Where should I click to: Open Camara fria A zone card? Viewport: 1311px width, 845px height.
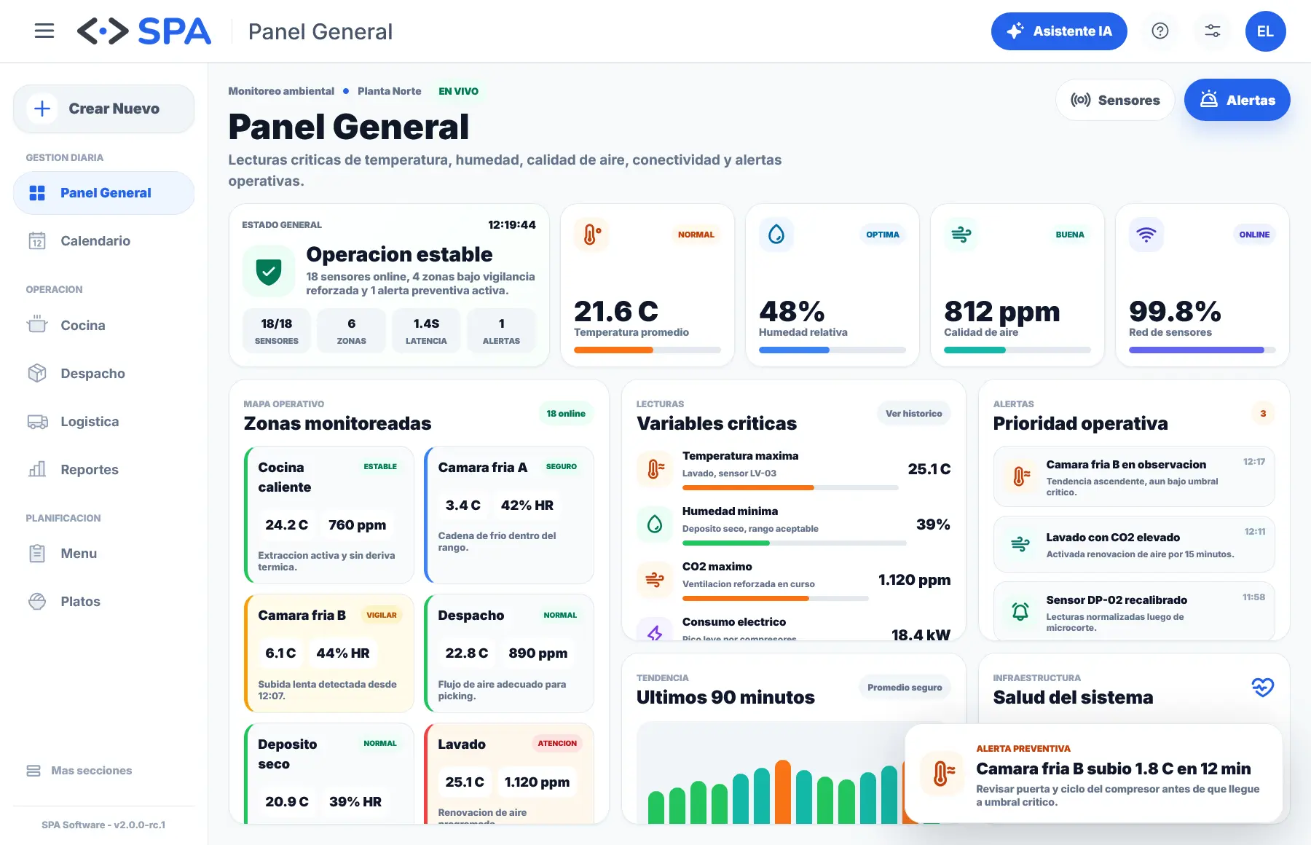click(509, 515)
